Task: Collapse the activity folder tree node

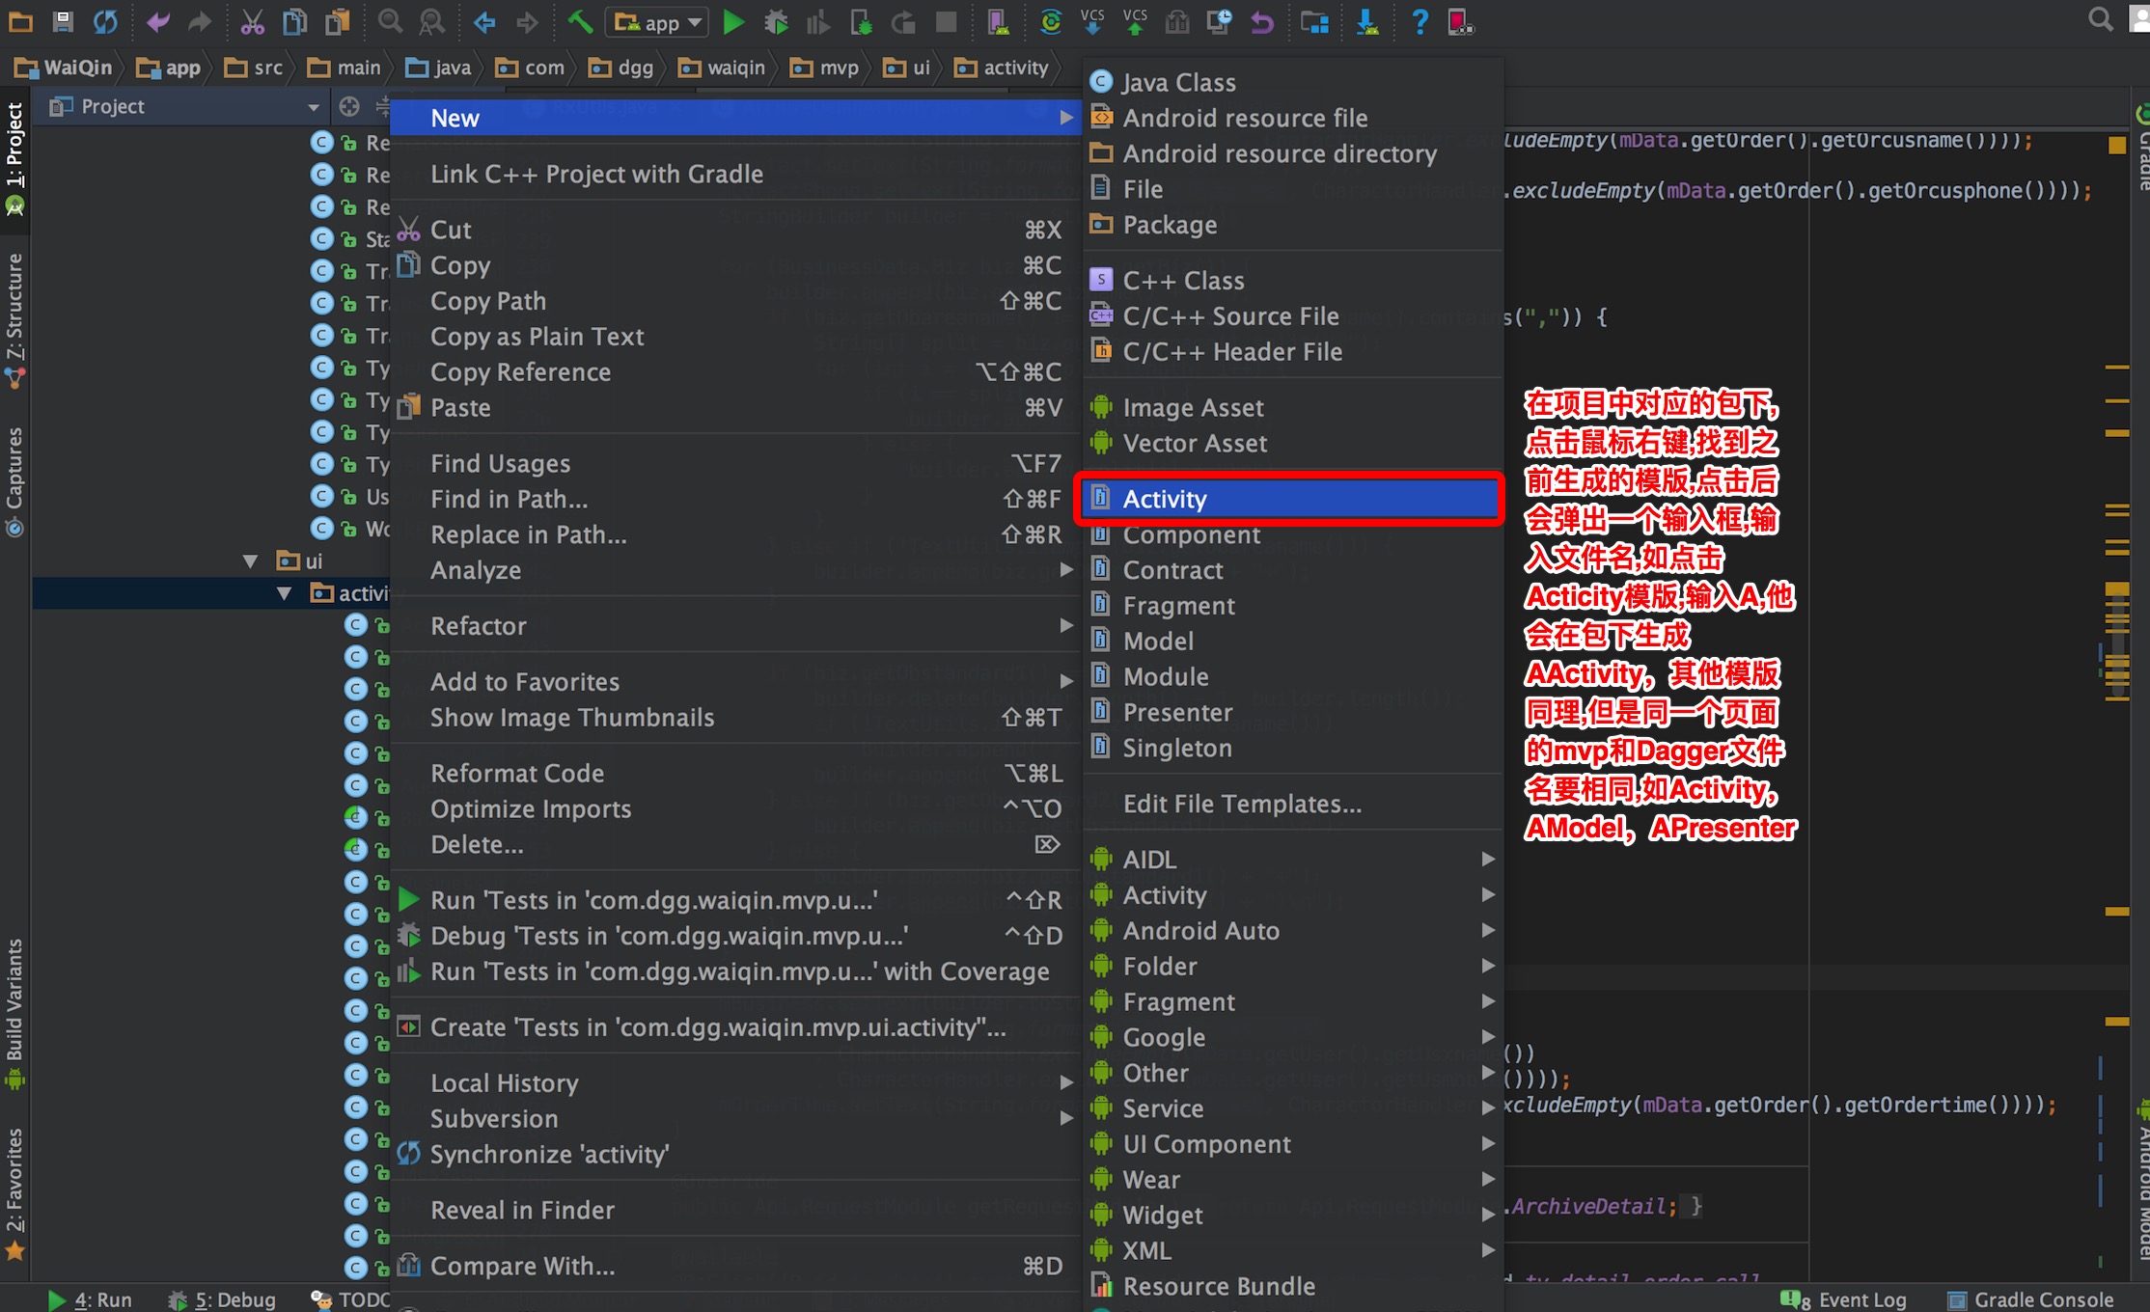Action: (285, 593)
